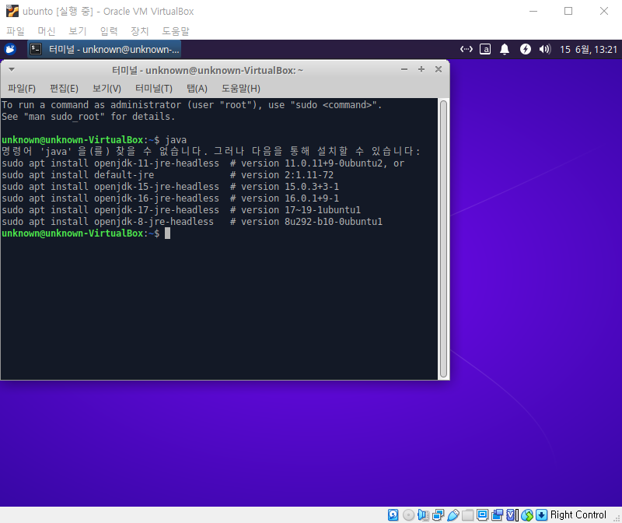Click the power manager tray icon
The width and height of the screenshot is (622, 523).
tap(526, 49)
